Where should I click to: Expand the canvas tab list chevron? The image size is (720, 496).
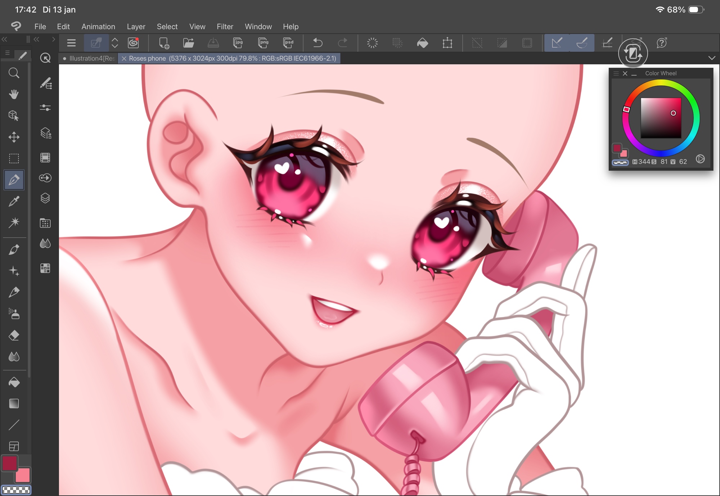click(711, 58)
